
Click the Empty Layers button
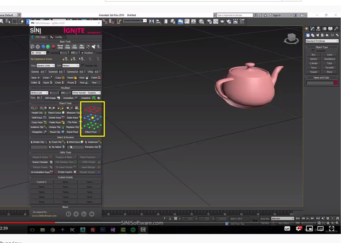tap(66, 172)
